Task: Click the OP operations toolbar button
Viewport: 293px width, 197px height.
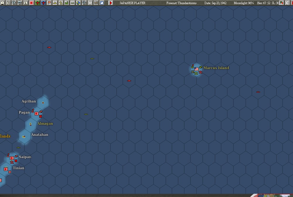Action: click(x=90, y=3)
